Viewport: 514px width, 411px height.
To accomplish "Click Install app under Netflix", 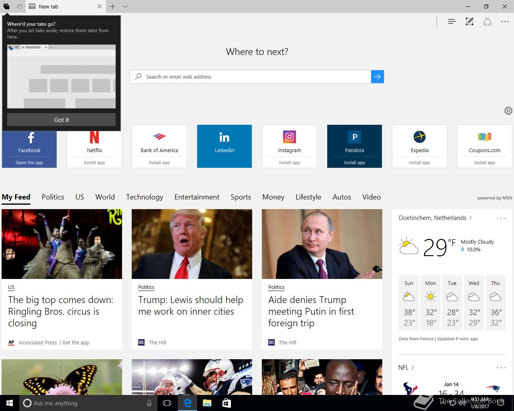I will click(94, 163).
